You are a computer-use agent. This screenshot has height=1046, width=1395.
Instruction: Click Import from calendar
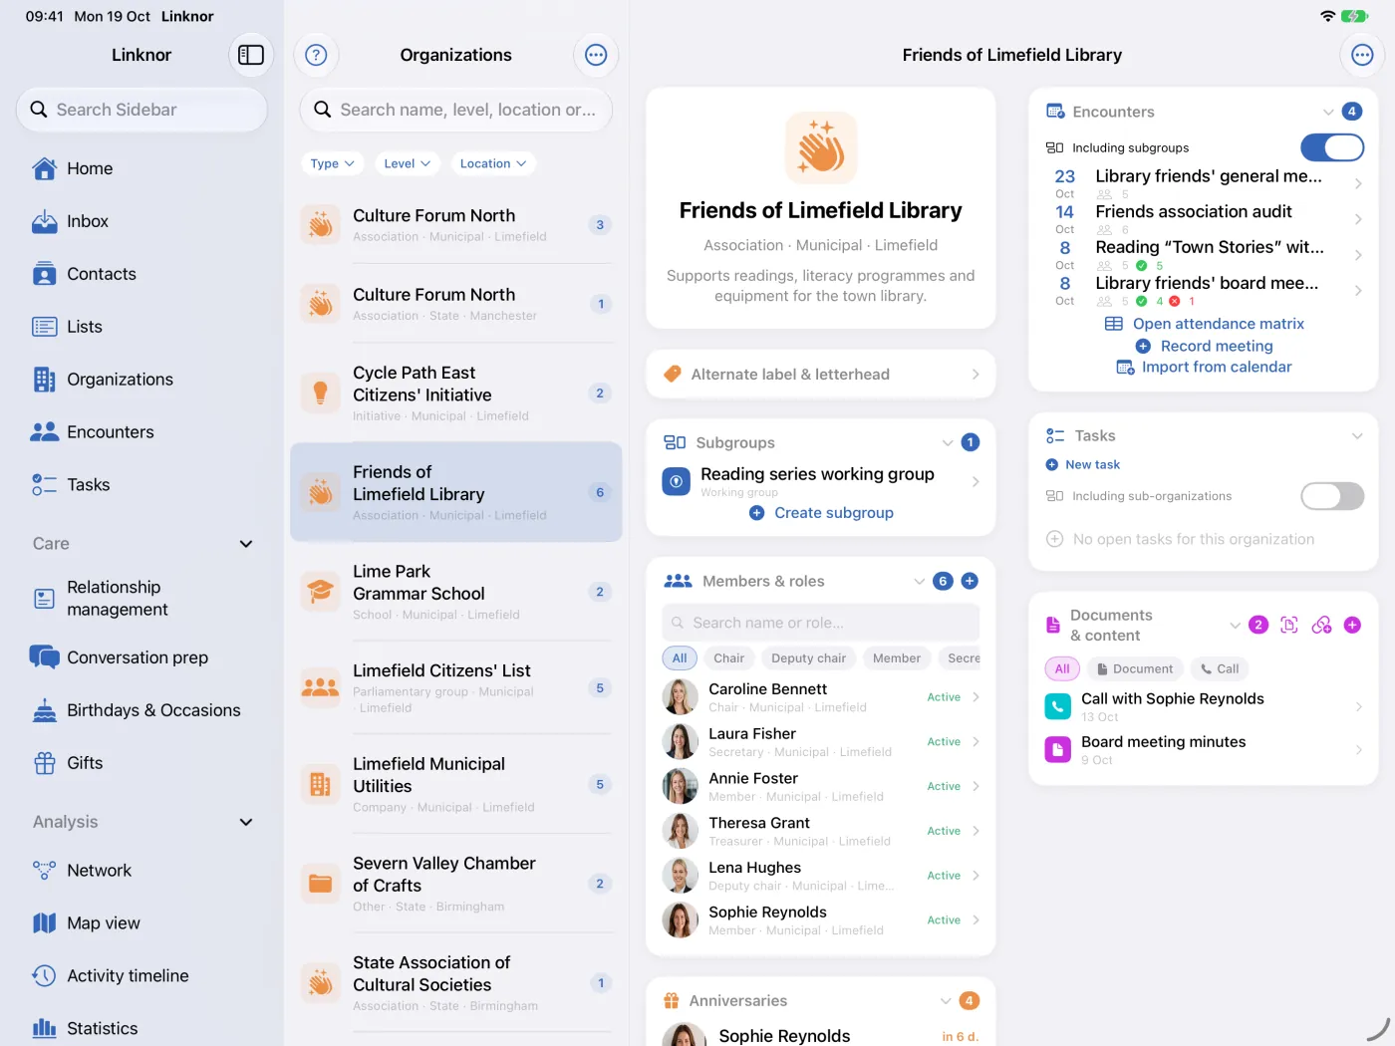[1205, 368]
